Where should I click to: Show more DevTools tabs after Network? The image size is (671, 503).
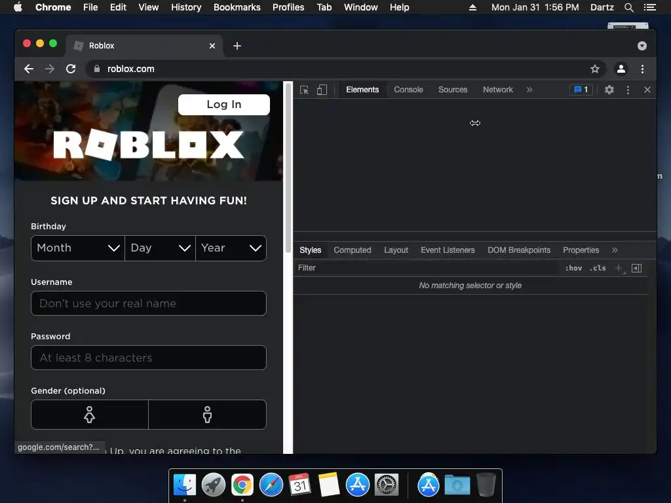pyautogui.click(x=529, y=90)
